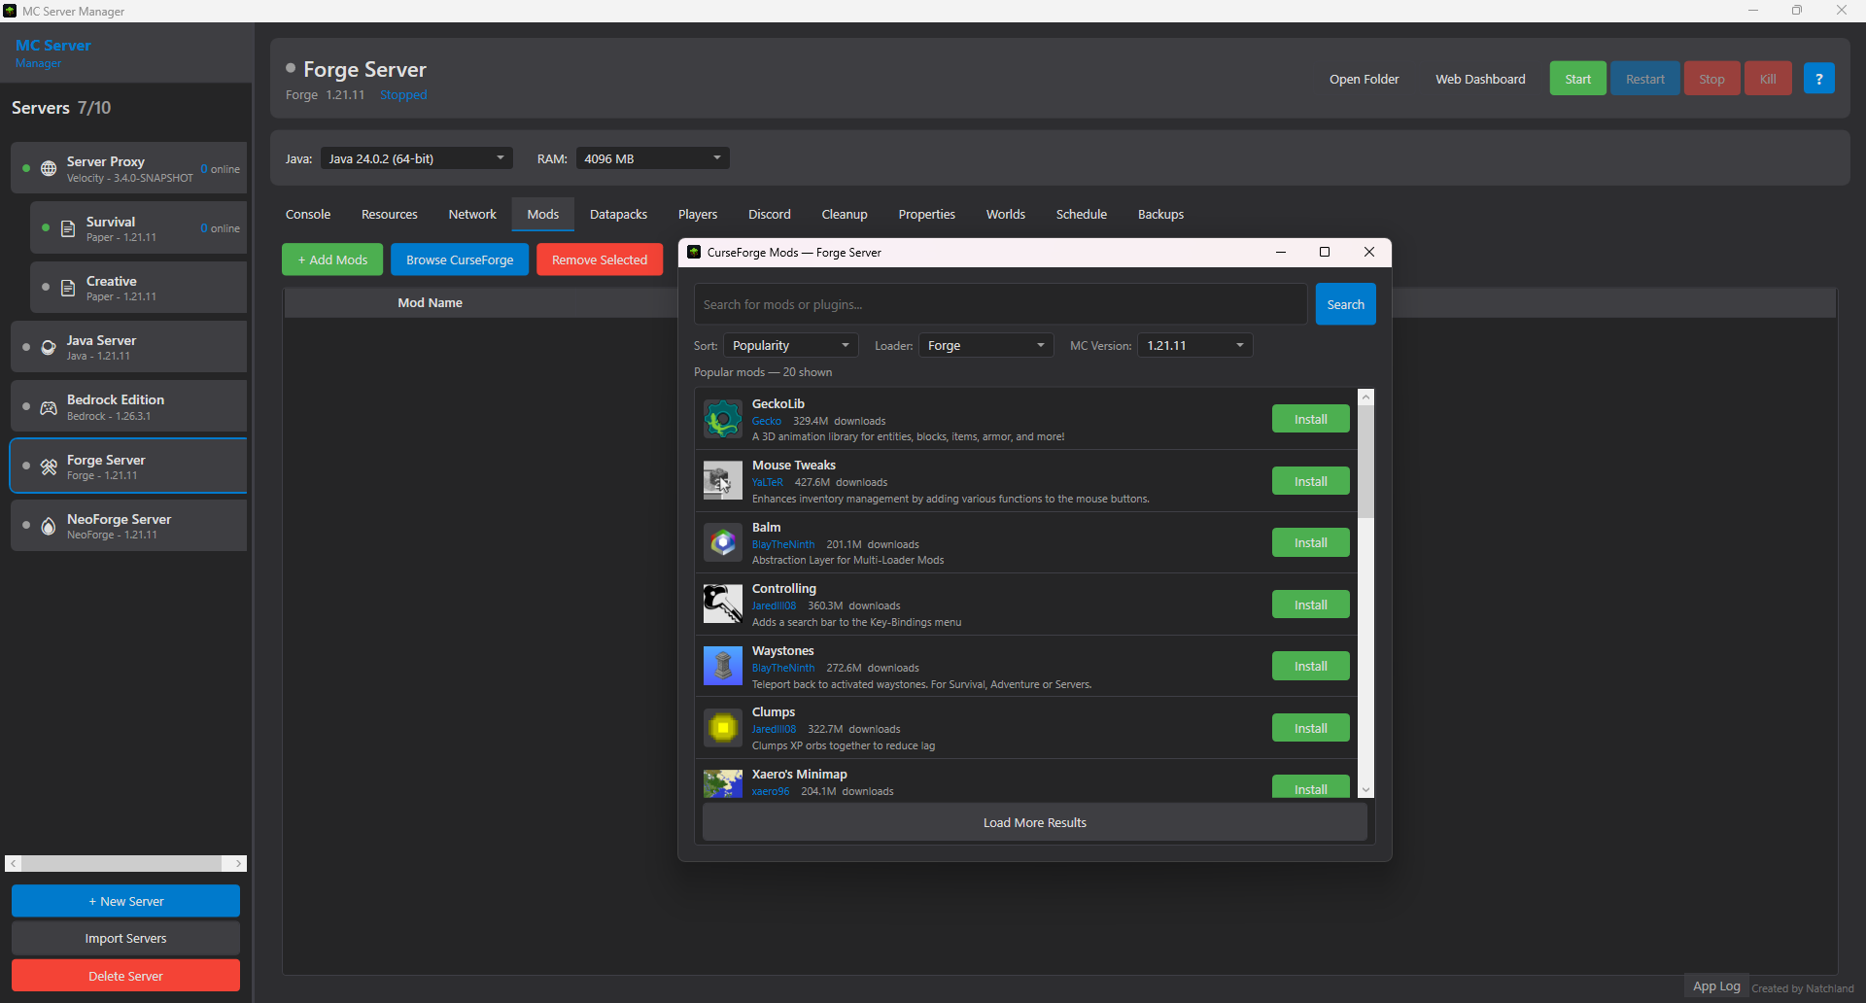The width and height of the screenshot is (1866, 1003).
Task: Open the Java version dropdown
Action: 416,157
